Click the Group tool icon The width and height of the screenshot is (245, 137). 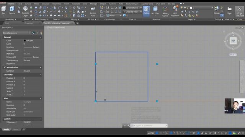pos(217,10)
